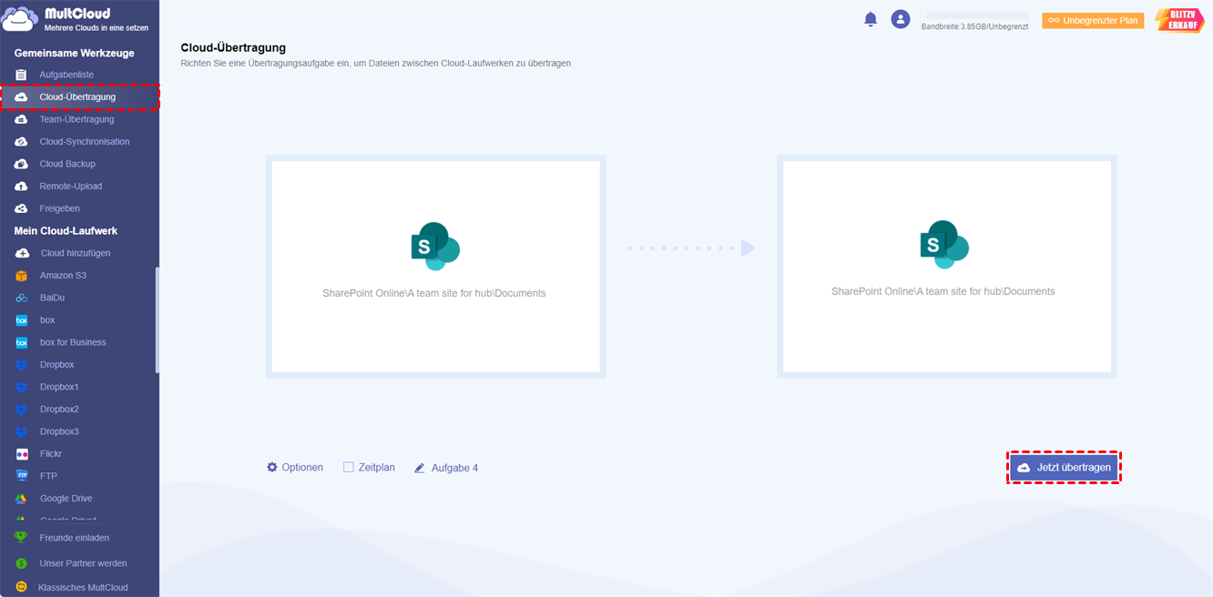Screen dimensions: 1213x597
Task: Click the Unser Partner werden link
Action: [84, 563]
